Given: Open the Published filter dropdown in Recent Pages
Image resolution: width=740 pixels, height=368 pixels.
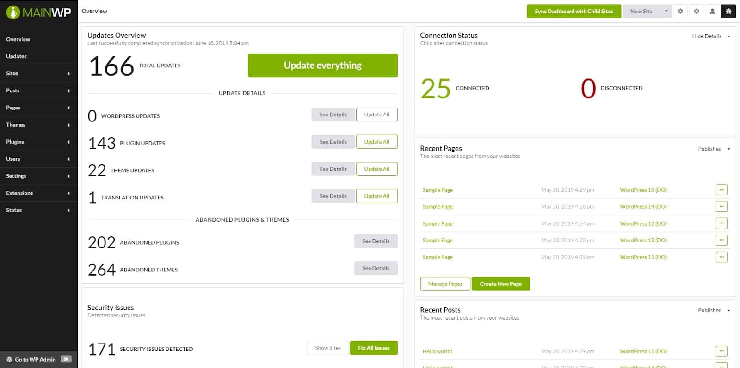Looking at the screenshot, I should coord(714,149).
